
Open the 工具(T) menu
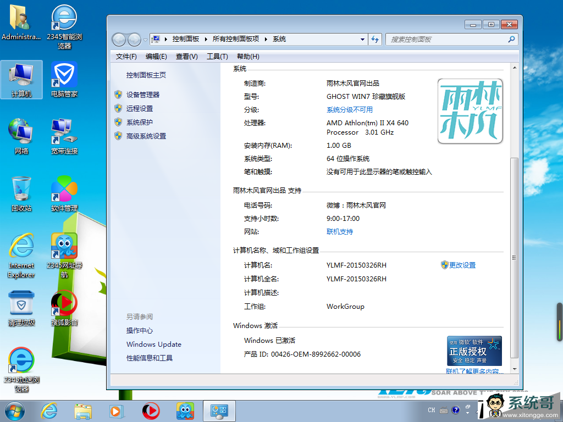tap(217, 57)
